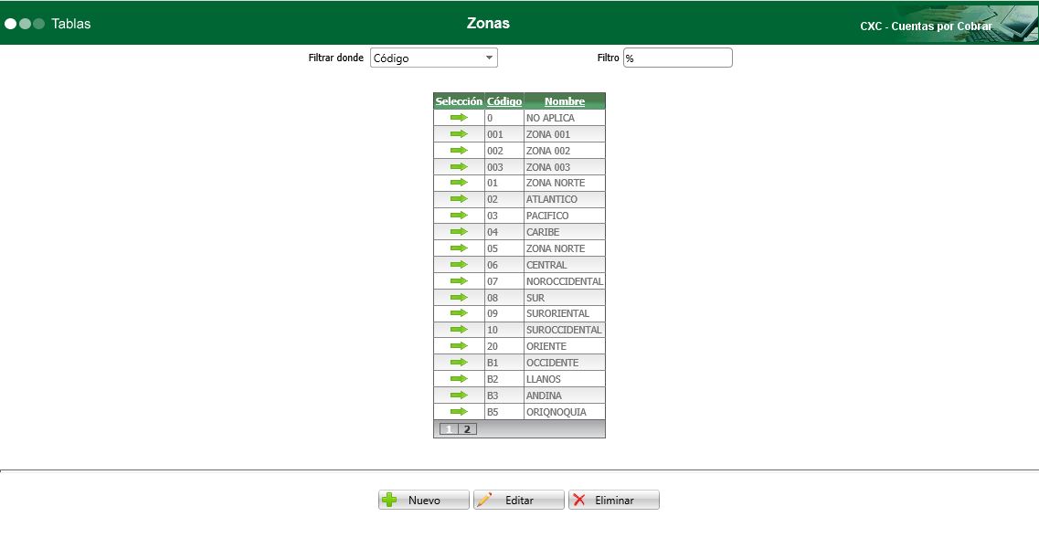Select the ANDINA row arrow
The image size is (1039, 538).
(x=459, y=395)
